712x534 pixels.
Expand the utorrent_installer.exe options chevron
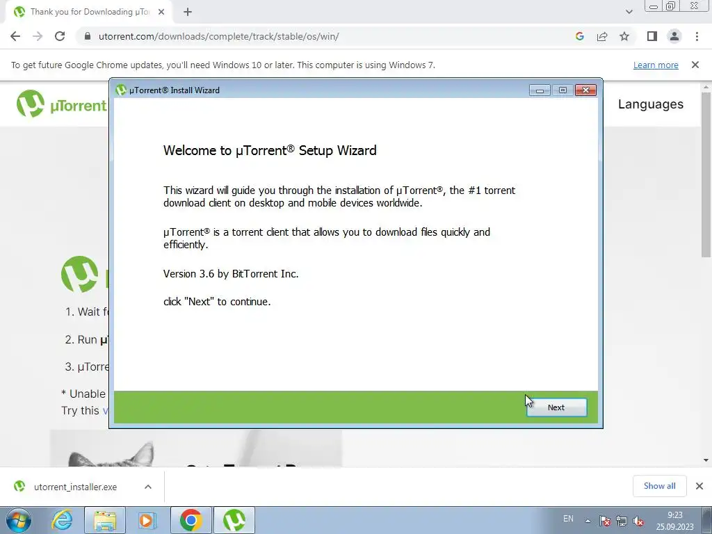[148, 487]
